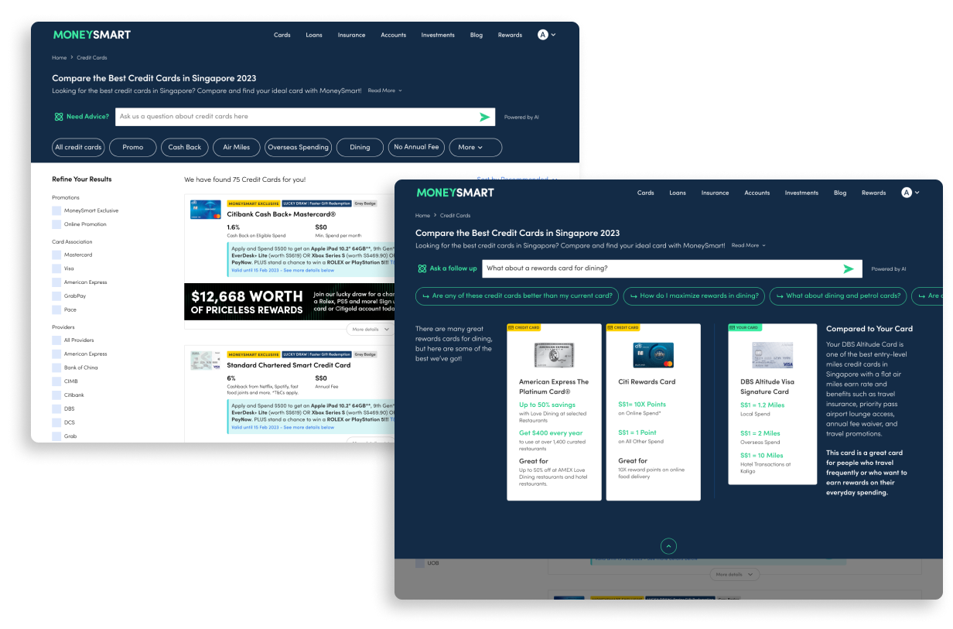The width and height of the screenshot is (953, 629).
Task: Tick the CIMB provider checkbox
Action: coord(56,381)
